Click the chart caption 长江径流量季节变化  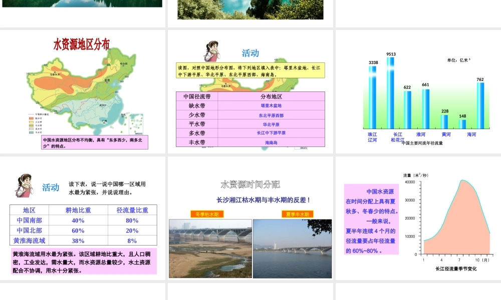455,269
